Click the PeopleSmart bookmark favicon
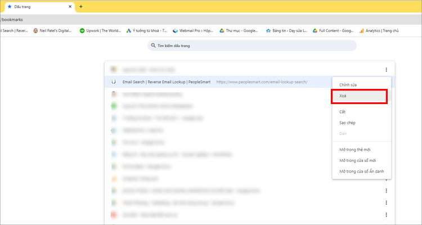This screenshot has height=225, width=422. tap(114, 82)
